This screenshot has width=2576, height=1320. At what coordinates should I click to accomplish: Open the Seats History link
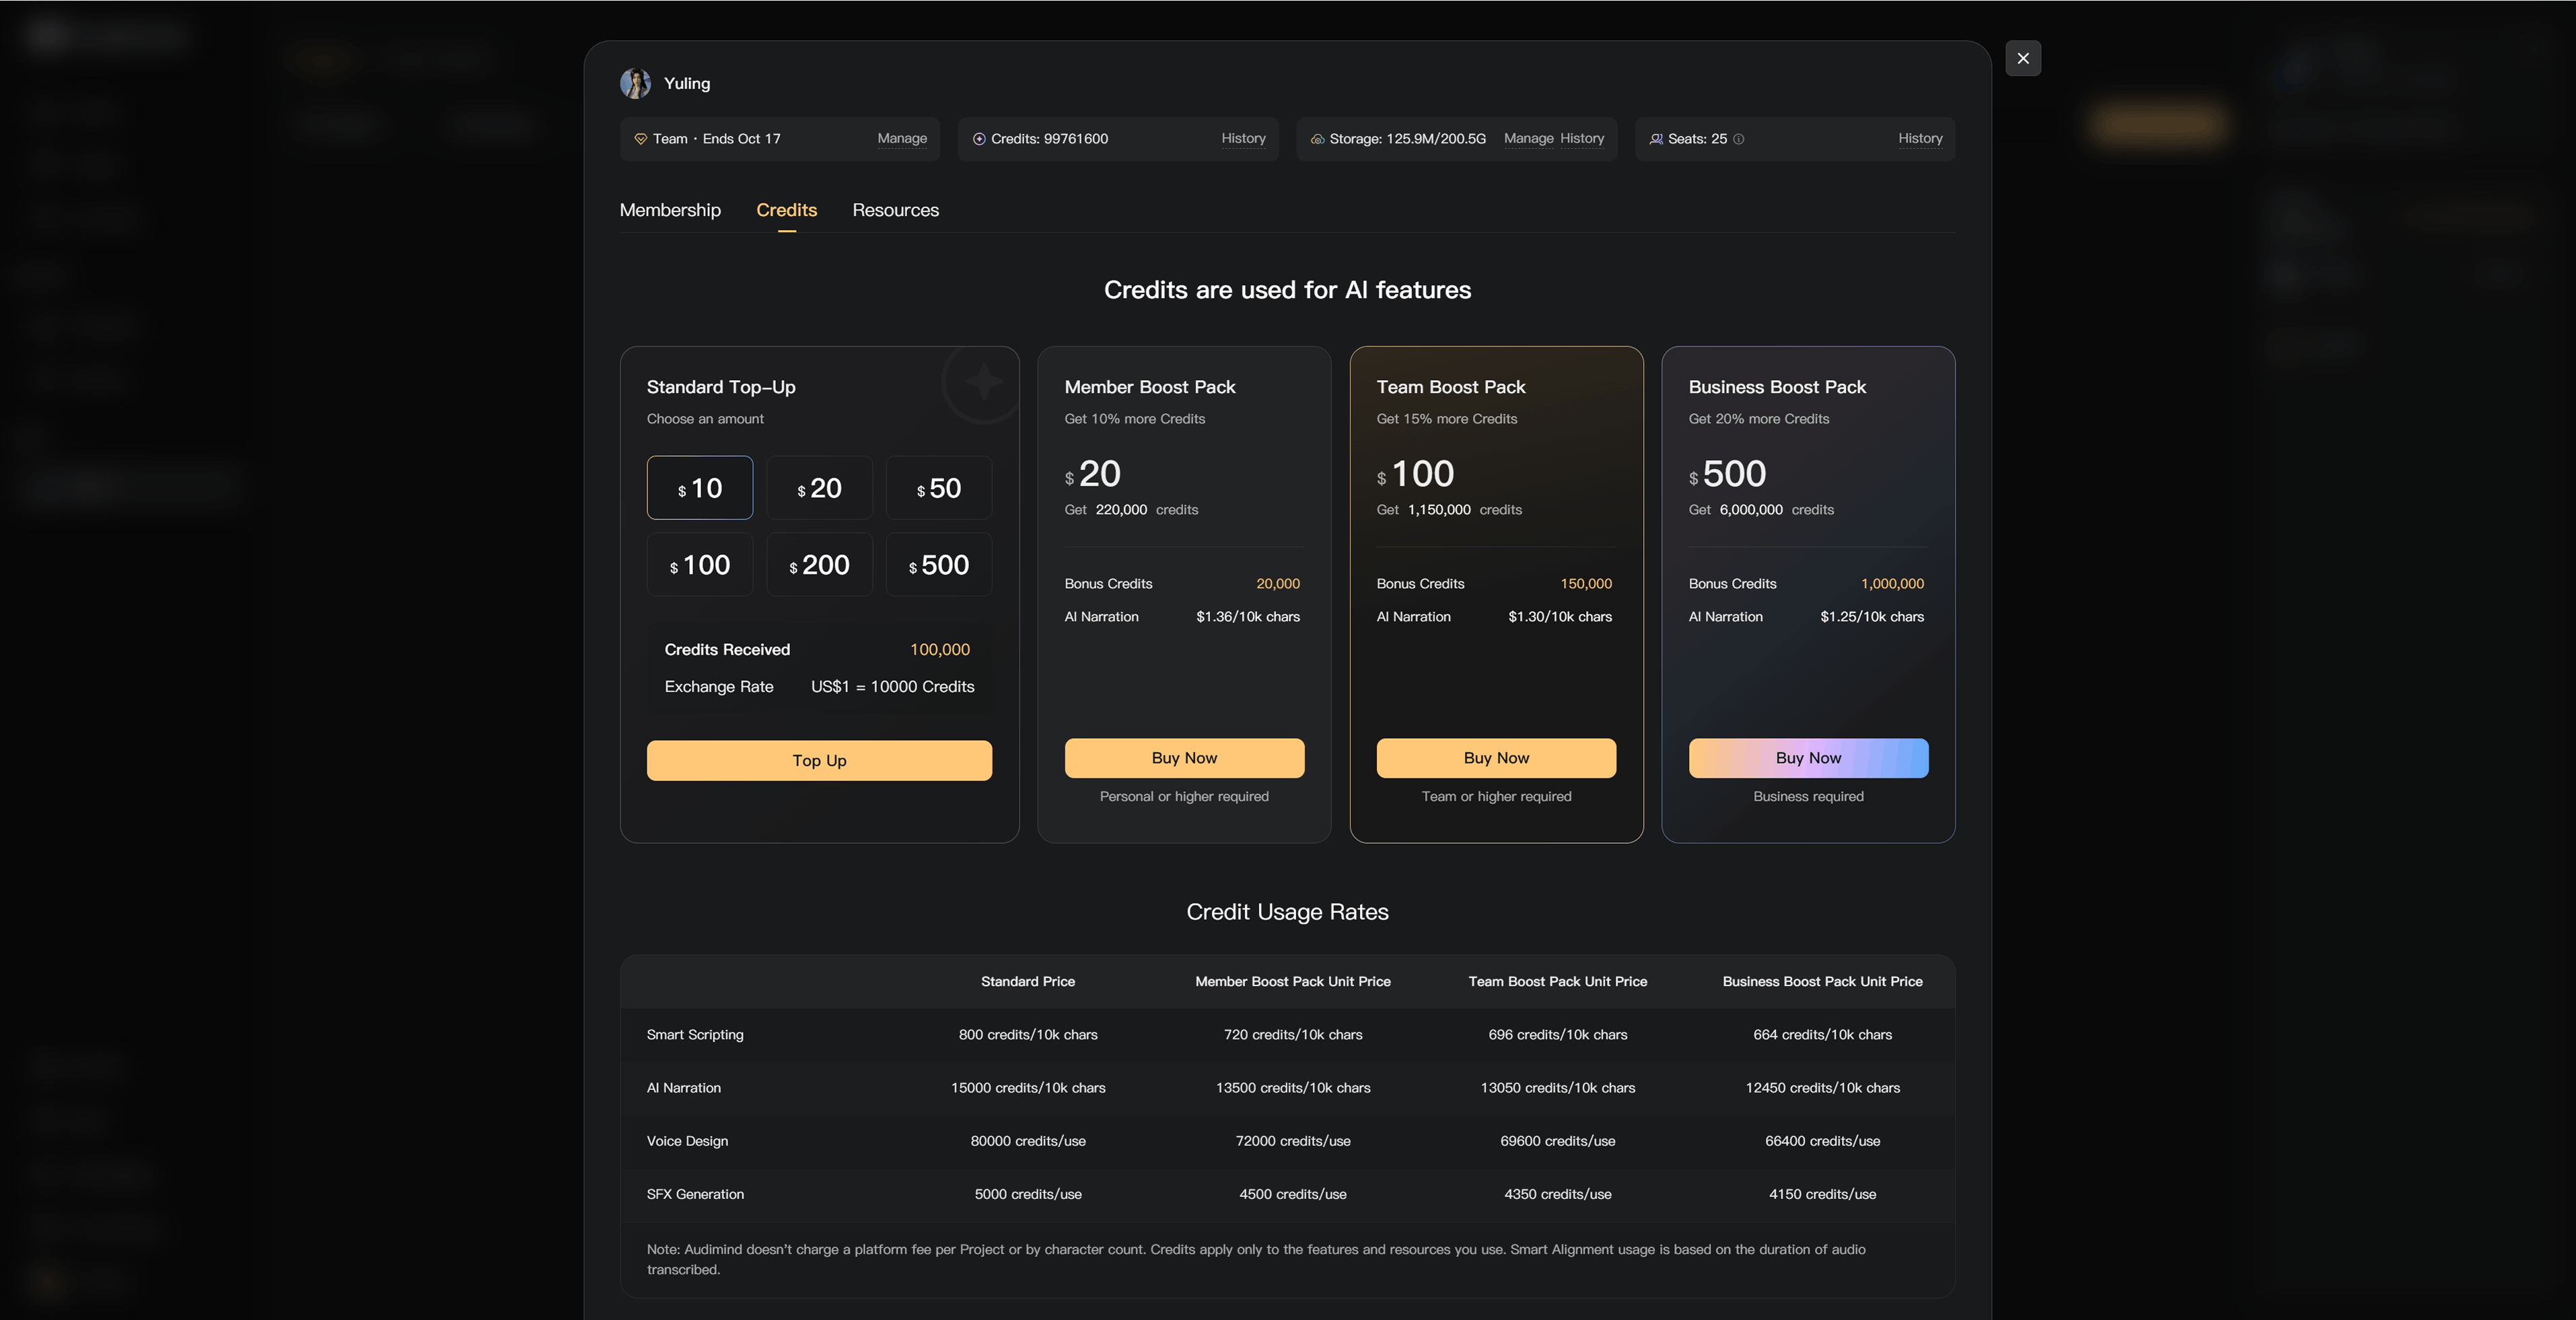tap(1920, 138)
